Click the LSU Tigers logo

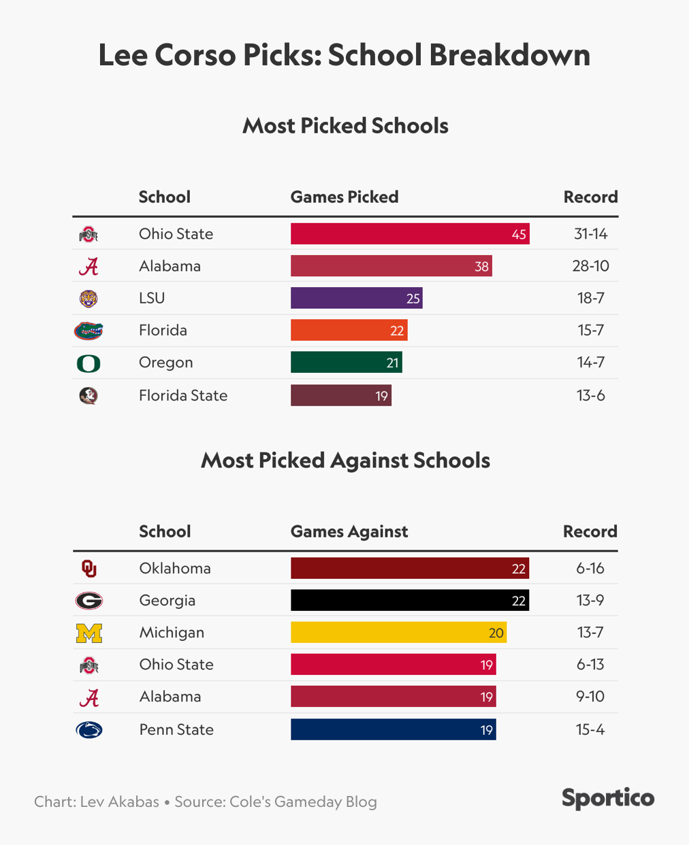[x=89, y=298]
